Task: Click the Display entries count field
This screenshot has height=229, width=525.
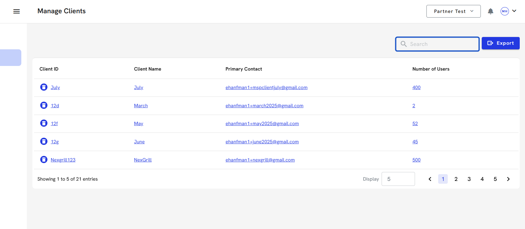Action: [x=398, y=179]
